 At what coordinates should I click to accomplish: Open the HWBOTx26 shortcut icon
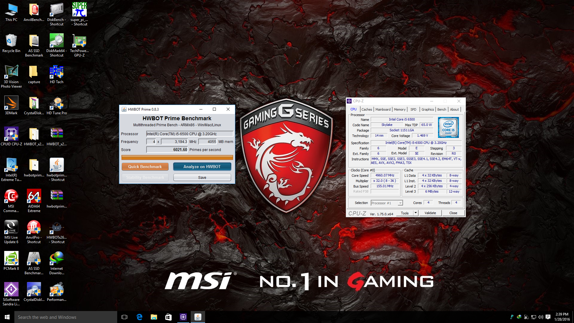click(57, 232)
